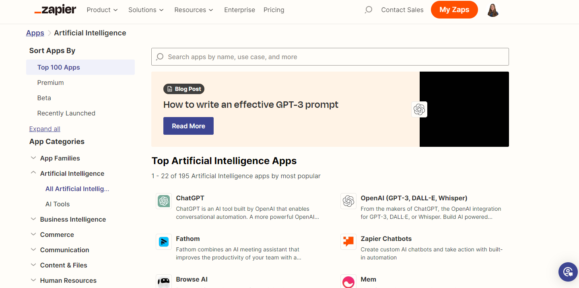This screenshot has width=579, height=288.
Task: Go to the Pricing page
Action: pos(274,10)
